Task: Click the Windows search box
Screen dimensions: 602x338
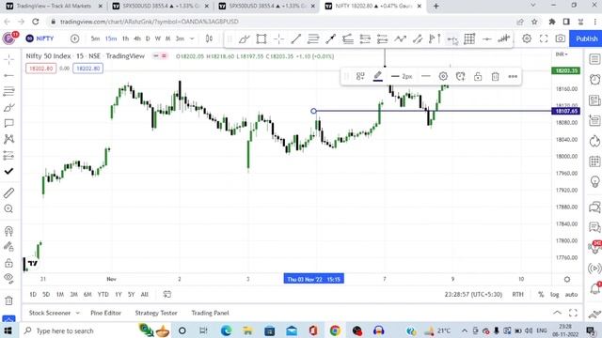Action: point(77,330)
